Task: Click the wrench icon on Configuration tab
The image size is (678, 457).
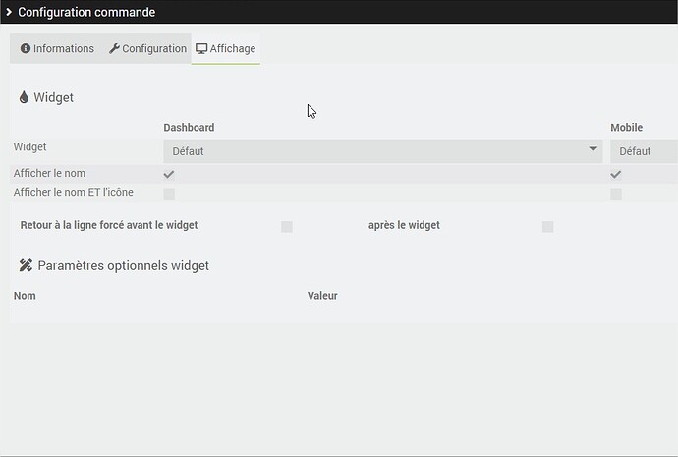Action: [114, 48]
